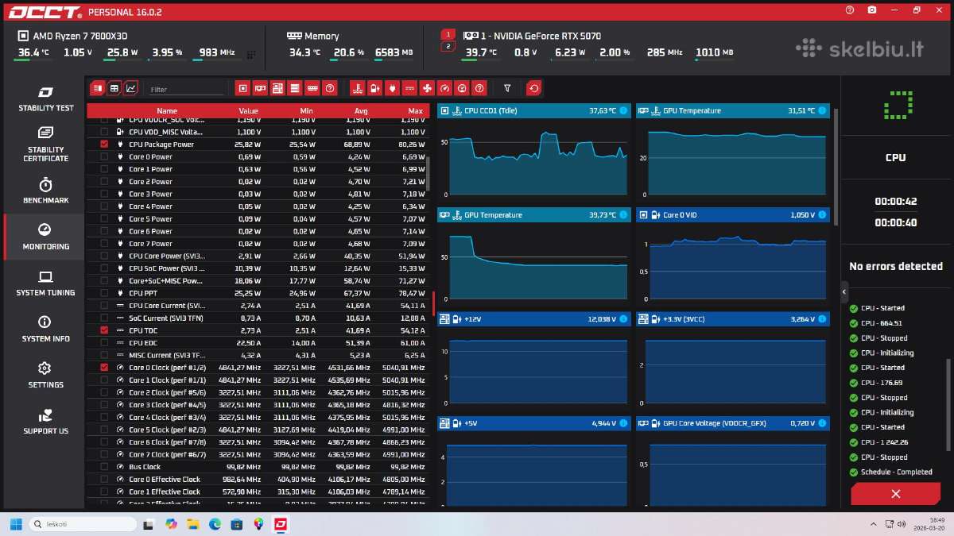Take a screenshot with camera icon
The width and height of the screenshot is (954, 536).
click(x=872, y=10)
